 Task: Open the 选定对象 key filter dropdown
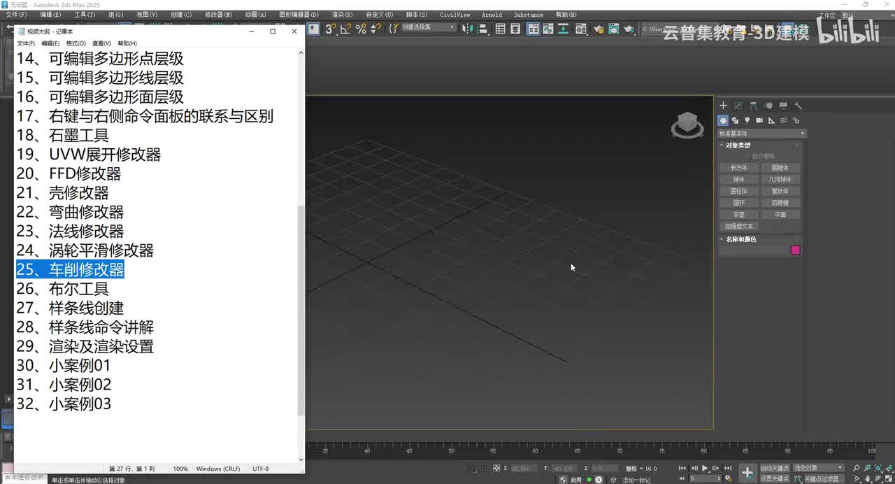coord(819,468)
